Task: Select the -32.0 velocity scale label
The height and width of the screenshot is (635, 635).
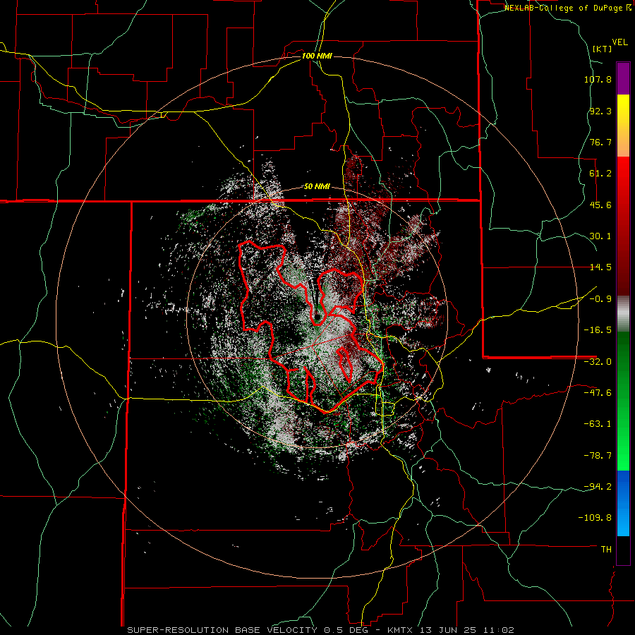Action: [598, 362]
